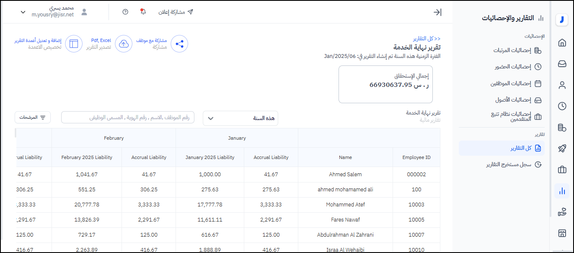Image resolution: width=574 pixels, height=253 pixels.
Task: Click the employee search input field
Action: (x=128, y=117)
